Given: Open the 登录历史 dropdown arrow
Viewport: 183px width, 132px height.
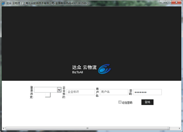Looking at the screenshot, I should click(x=59, y=90).
